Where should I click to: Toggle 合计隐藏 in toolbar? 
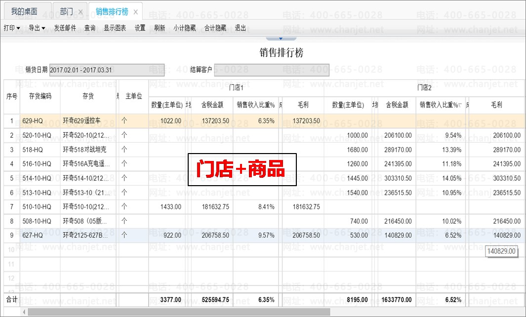pyautogui.click(x=215, y=28)
